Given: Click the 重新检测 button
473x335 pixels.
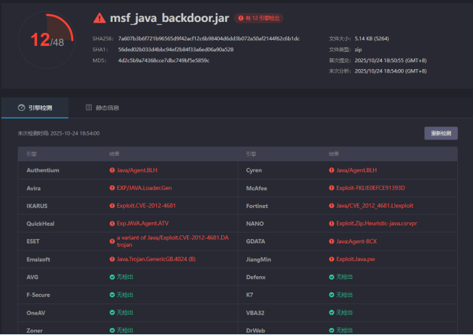Looking at the screenshot, I should click(x=441, y=133).
